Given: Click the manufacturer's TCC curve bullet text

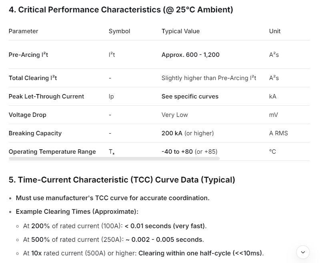Looking at the screenshot, I should click(x=112, y=198).
